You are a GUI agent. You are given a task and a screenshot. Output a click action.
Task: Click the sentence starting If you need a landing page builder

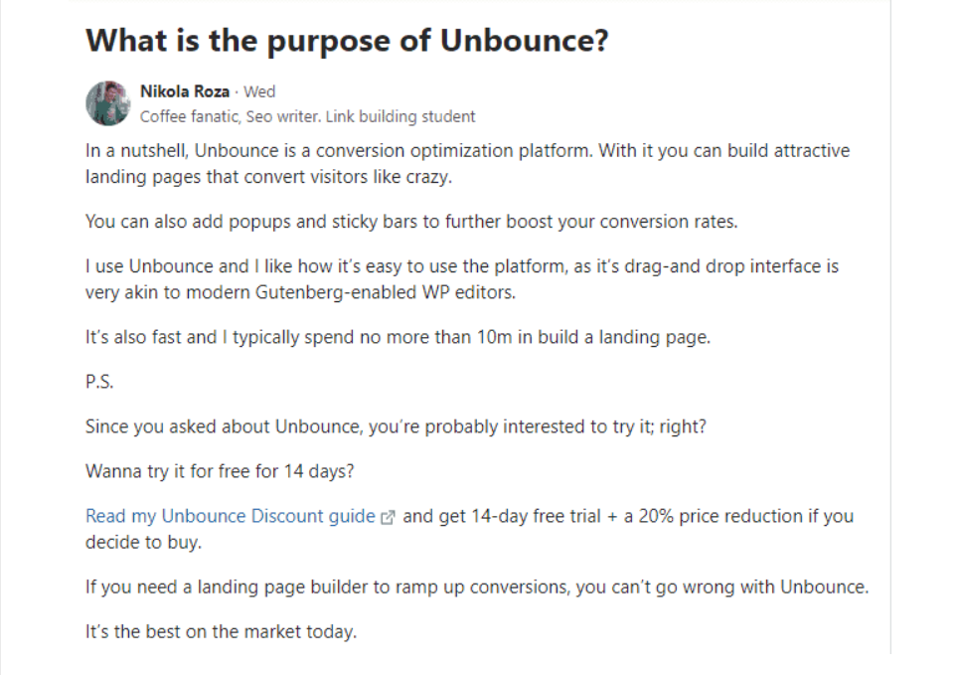[477, 588]
